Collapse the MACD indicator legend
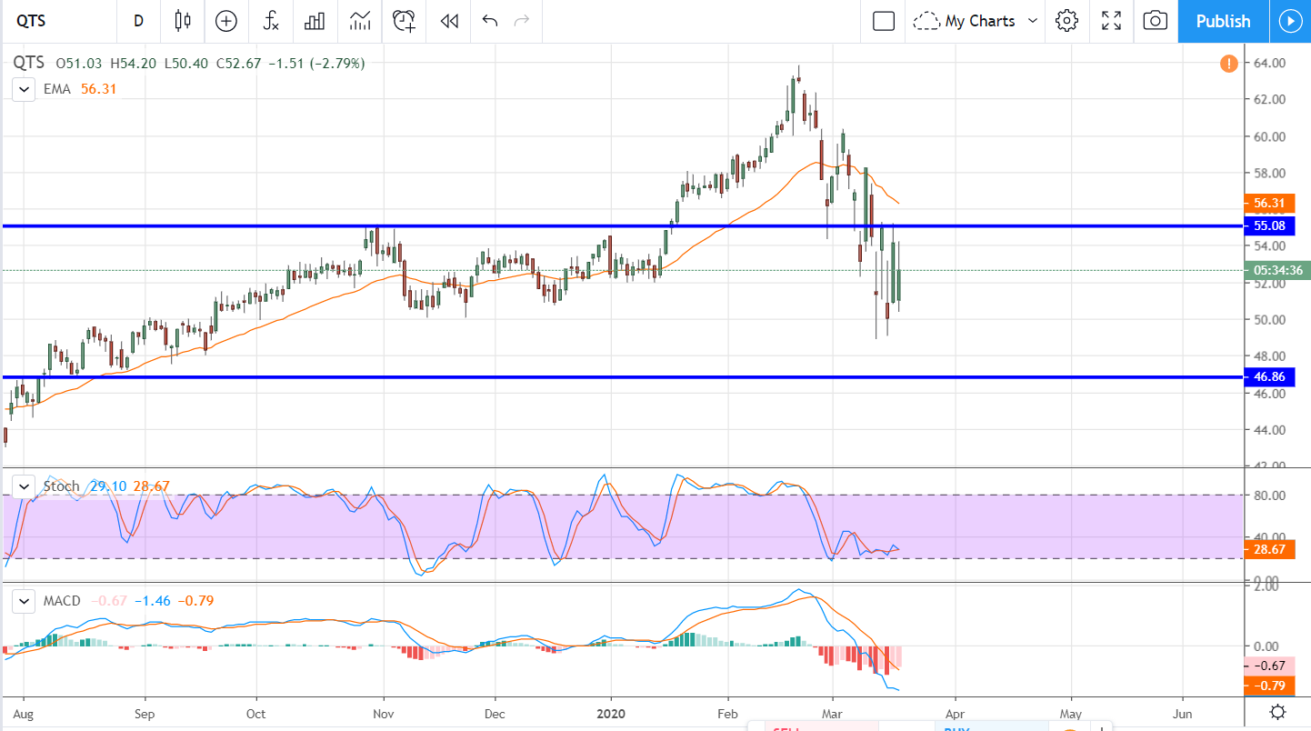1311x731 pixels. pyautogui.click(x=22, y=601)
